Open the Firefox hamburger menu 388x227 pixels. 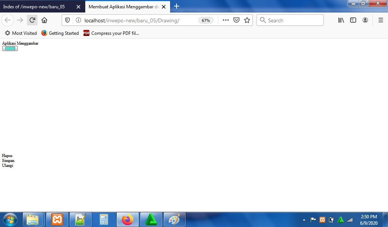[x=381, y=20]
